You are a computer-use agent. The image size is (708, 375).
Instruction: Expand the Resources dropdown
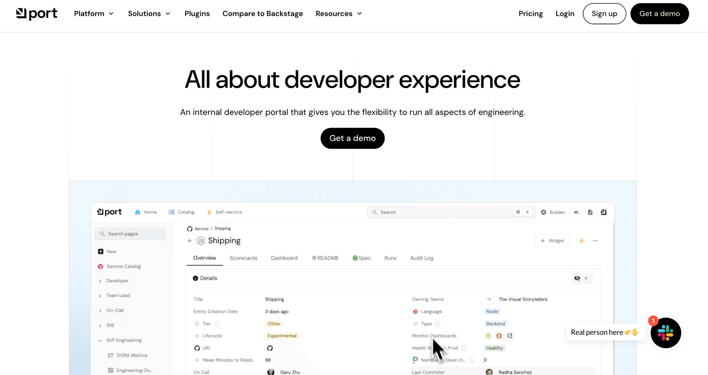[339, 14]
